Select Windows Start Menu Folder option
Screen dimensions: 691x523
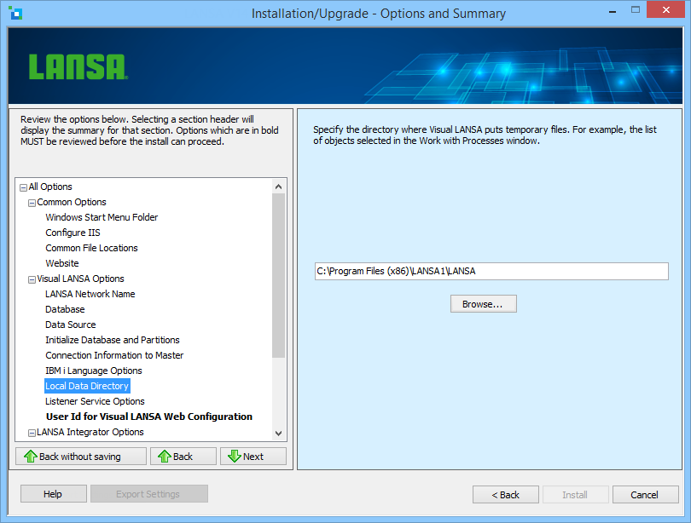click(x=102, y=217)
